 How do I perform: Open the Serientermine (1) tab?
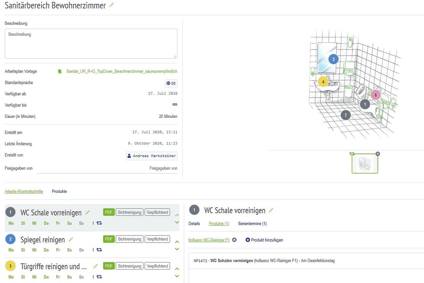[252, 224]
